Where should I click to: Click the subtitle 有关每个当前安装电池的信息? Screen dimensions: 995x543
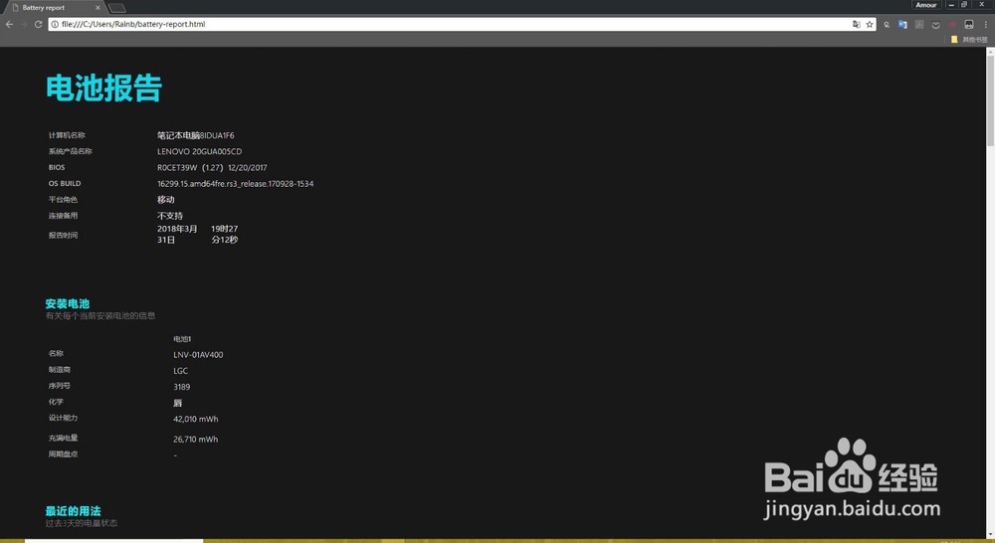[x=100, y=315]
